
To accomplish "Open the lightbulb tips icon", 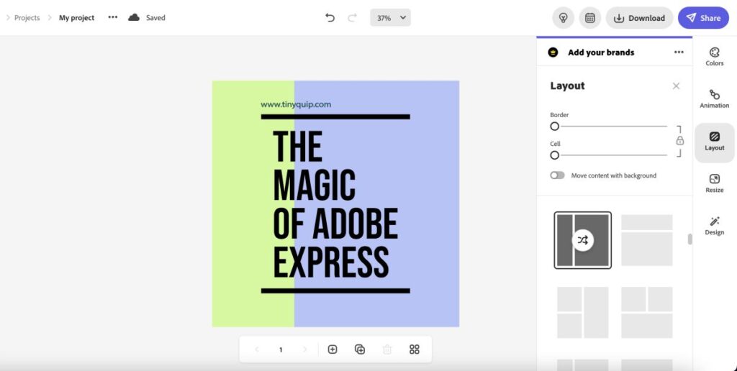I will [563, 18].
